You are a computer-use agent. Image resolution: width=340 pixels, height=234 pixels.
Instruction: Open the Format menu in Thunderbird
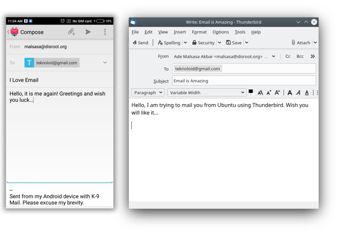coord(199,32)
